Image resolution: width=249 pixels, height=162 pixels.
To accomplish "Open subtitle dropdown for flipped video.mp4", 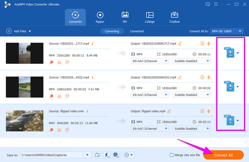I will [192, 129].
